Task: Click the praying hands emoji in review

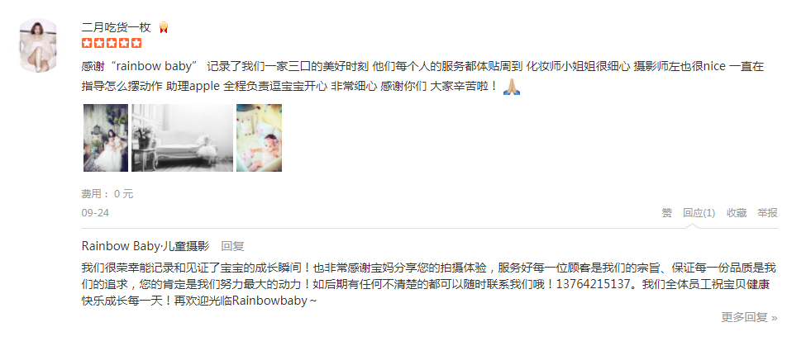Action: tap(512, 86)
